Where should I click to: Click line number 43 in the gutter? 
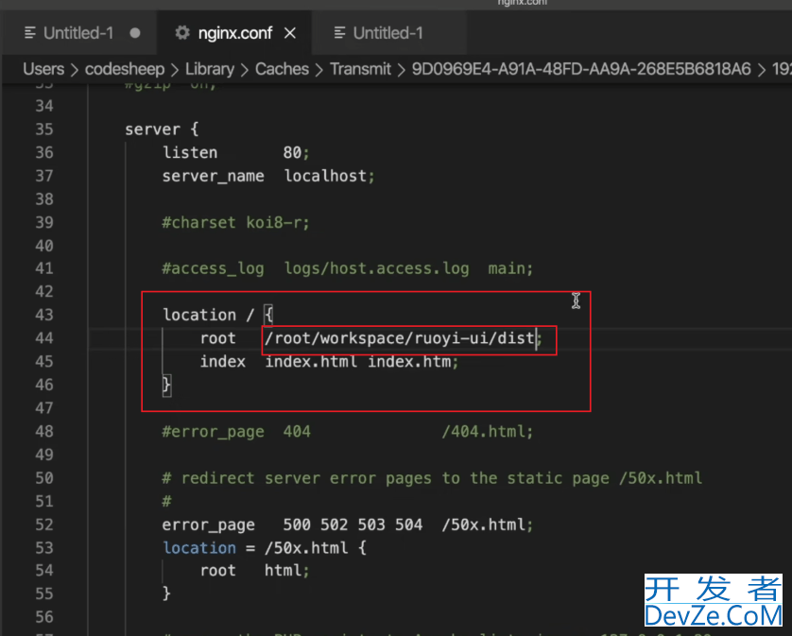pos(44,315)
